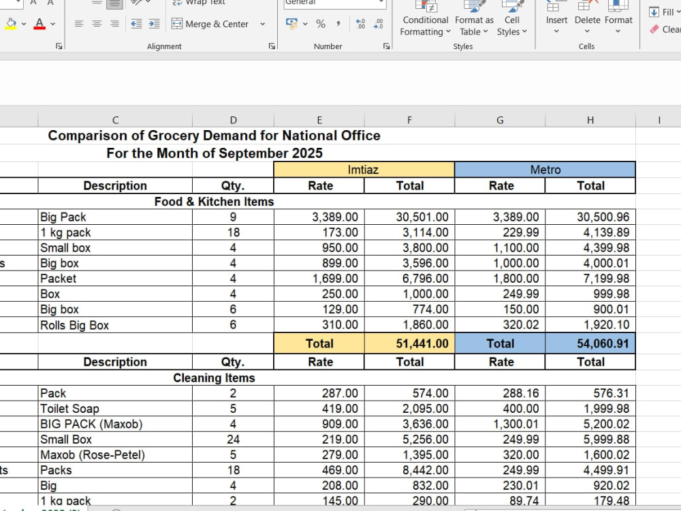The image size is (681, 511).
Task: Open Format as Table gallery
Action: 474,20
